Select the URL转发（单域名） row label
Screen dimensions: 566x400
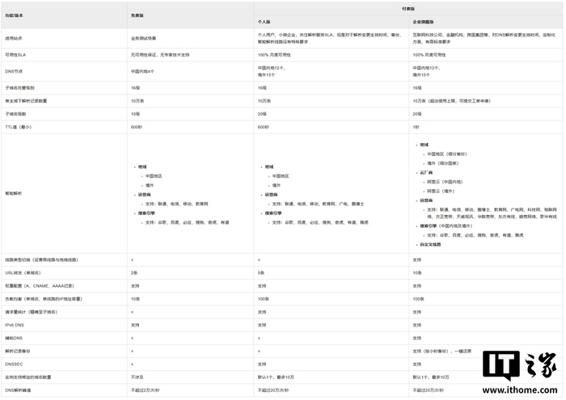pyautogui.click(x=26, y=272)
